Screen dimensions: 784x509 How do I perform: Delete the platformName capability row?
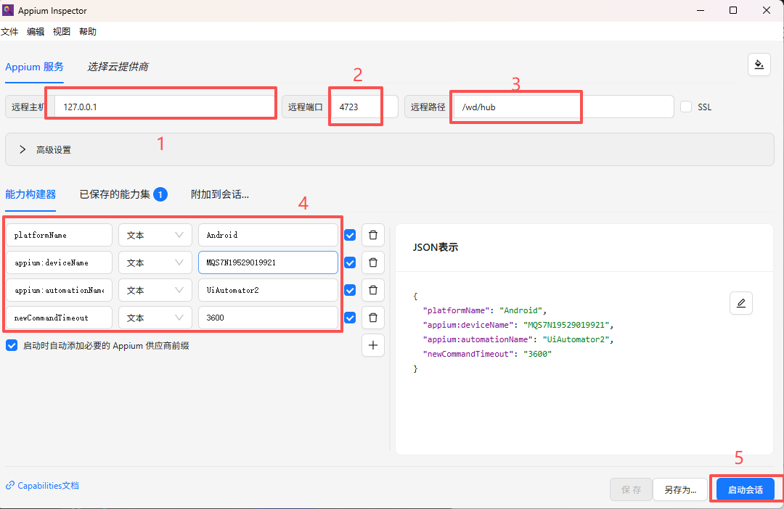click(x=373, y=235)
